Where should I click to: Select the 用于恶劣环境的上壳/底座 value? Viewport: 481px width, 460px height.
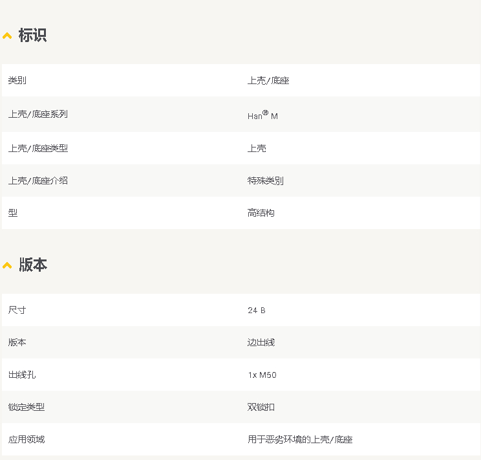[x=300, y=439]
